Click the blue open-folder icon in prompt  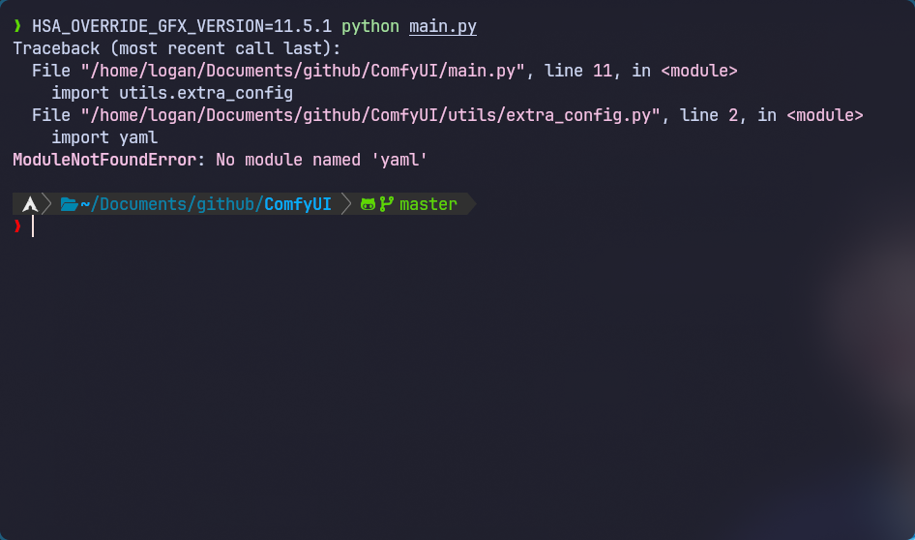69,204
